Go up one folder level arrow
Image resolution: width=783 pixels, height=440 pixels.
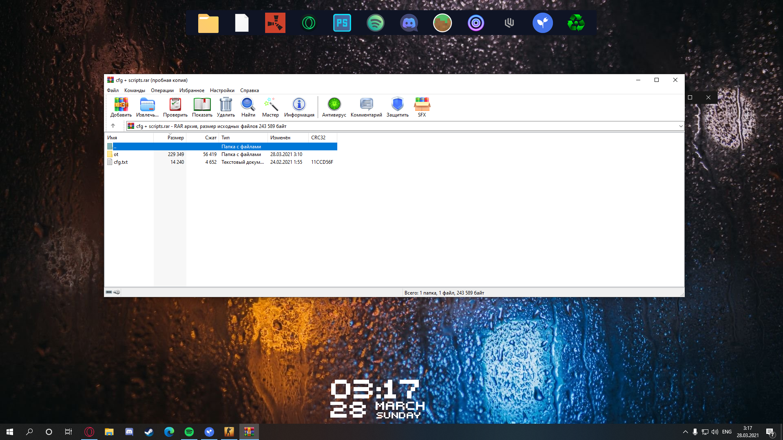113,126
